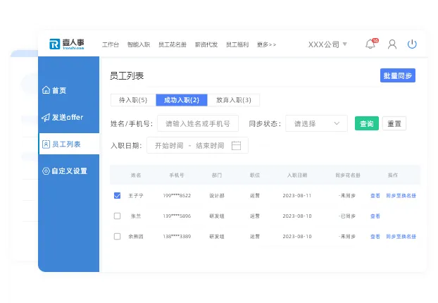The image size is (438, 303).
Task: Open the user profile icon
Action: pos(392,44)
